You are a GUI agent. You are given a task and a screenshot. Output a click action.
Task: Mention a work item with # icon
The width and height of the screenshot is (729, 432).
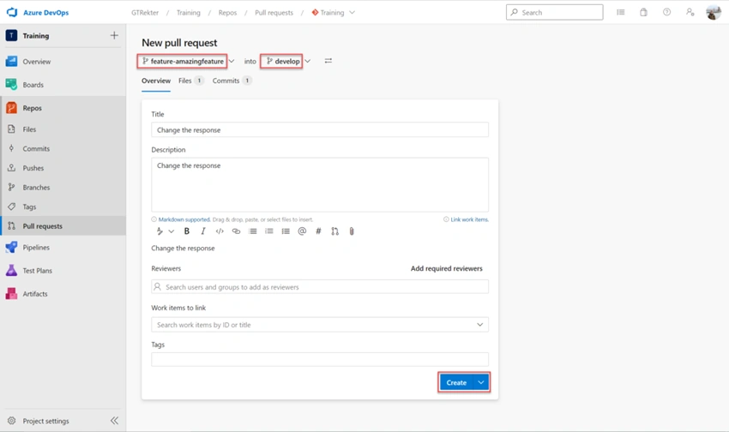tap(318, 231)
